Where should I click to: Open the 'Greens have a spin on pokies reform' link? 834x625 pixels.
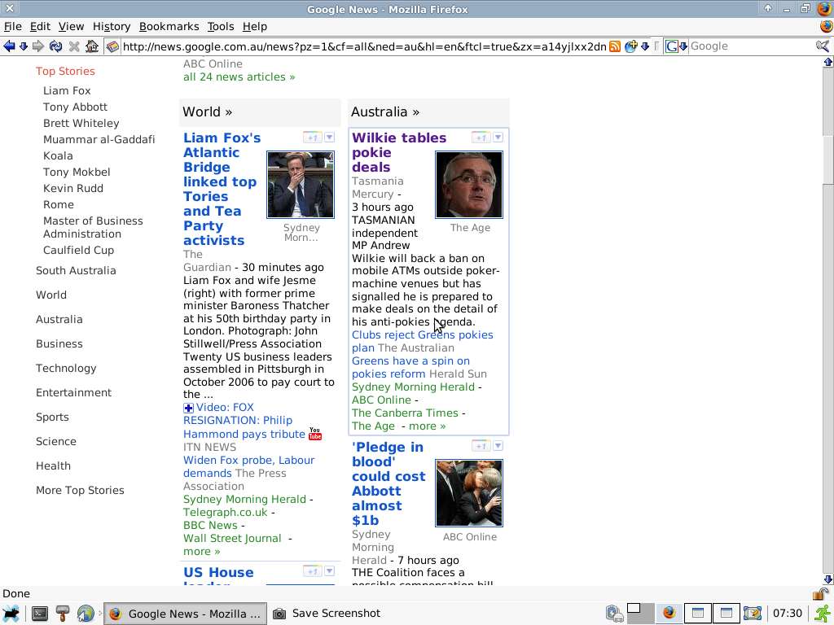point(410,367)
